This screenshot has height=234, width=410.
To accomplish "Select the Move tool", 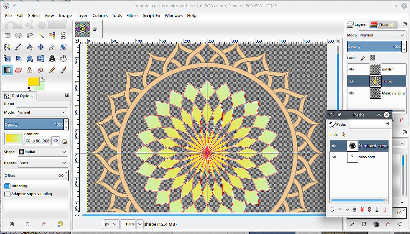I will 41,47.
